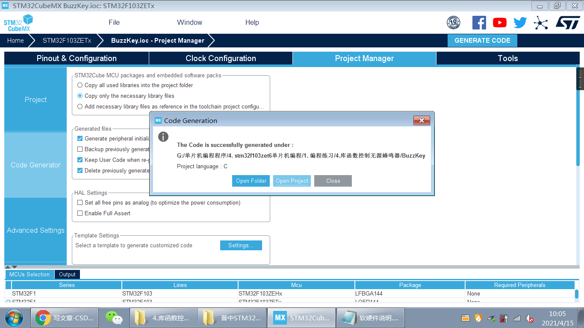Screen dimensions: 584x328
Task: Enable Full Assert
Action: pos(80,213)
